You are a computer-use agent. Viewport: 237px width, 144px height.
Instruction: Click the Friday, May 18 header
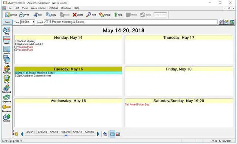click(x=178, y=69)
